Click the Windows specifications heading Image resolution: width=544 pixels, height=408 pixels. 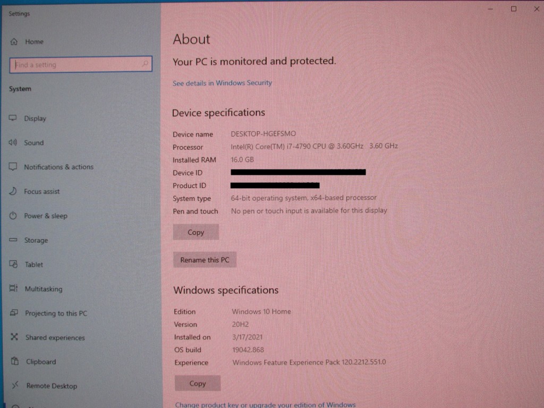pyautogui.click(x=226, y=290)
